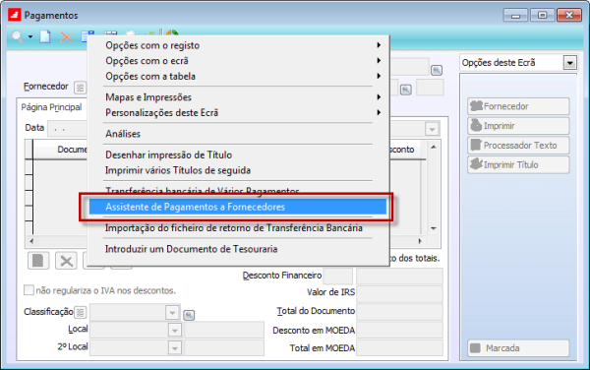Click the 'Valor de IRS' field
Viewport: 590px width, 370px height.
click(x=399, y=294)
